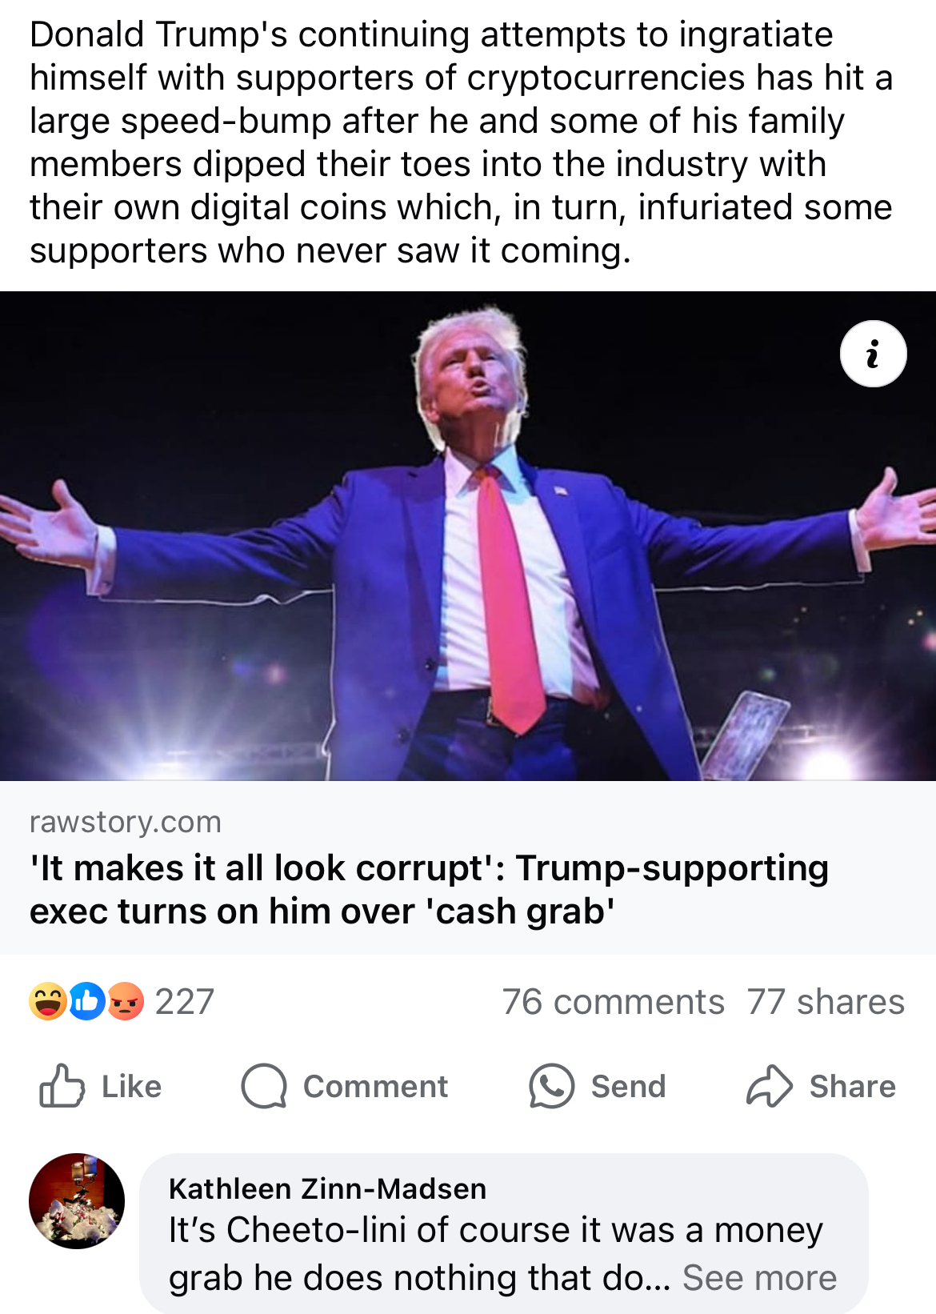Screen dimensions: 936x1314
Task: Open the blue like reaction emoji
Action: coord(86,1001)
